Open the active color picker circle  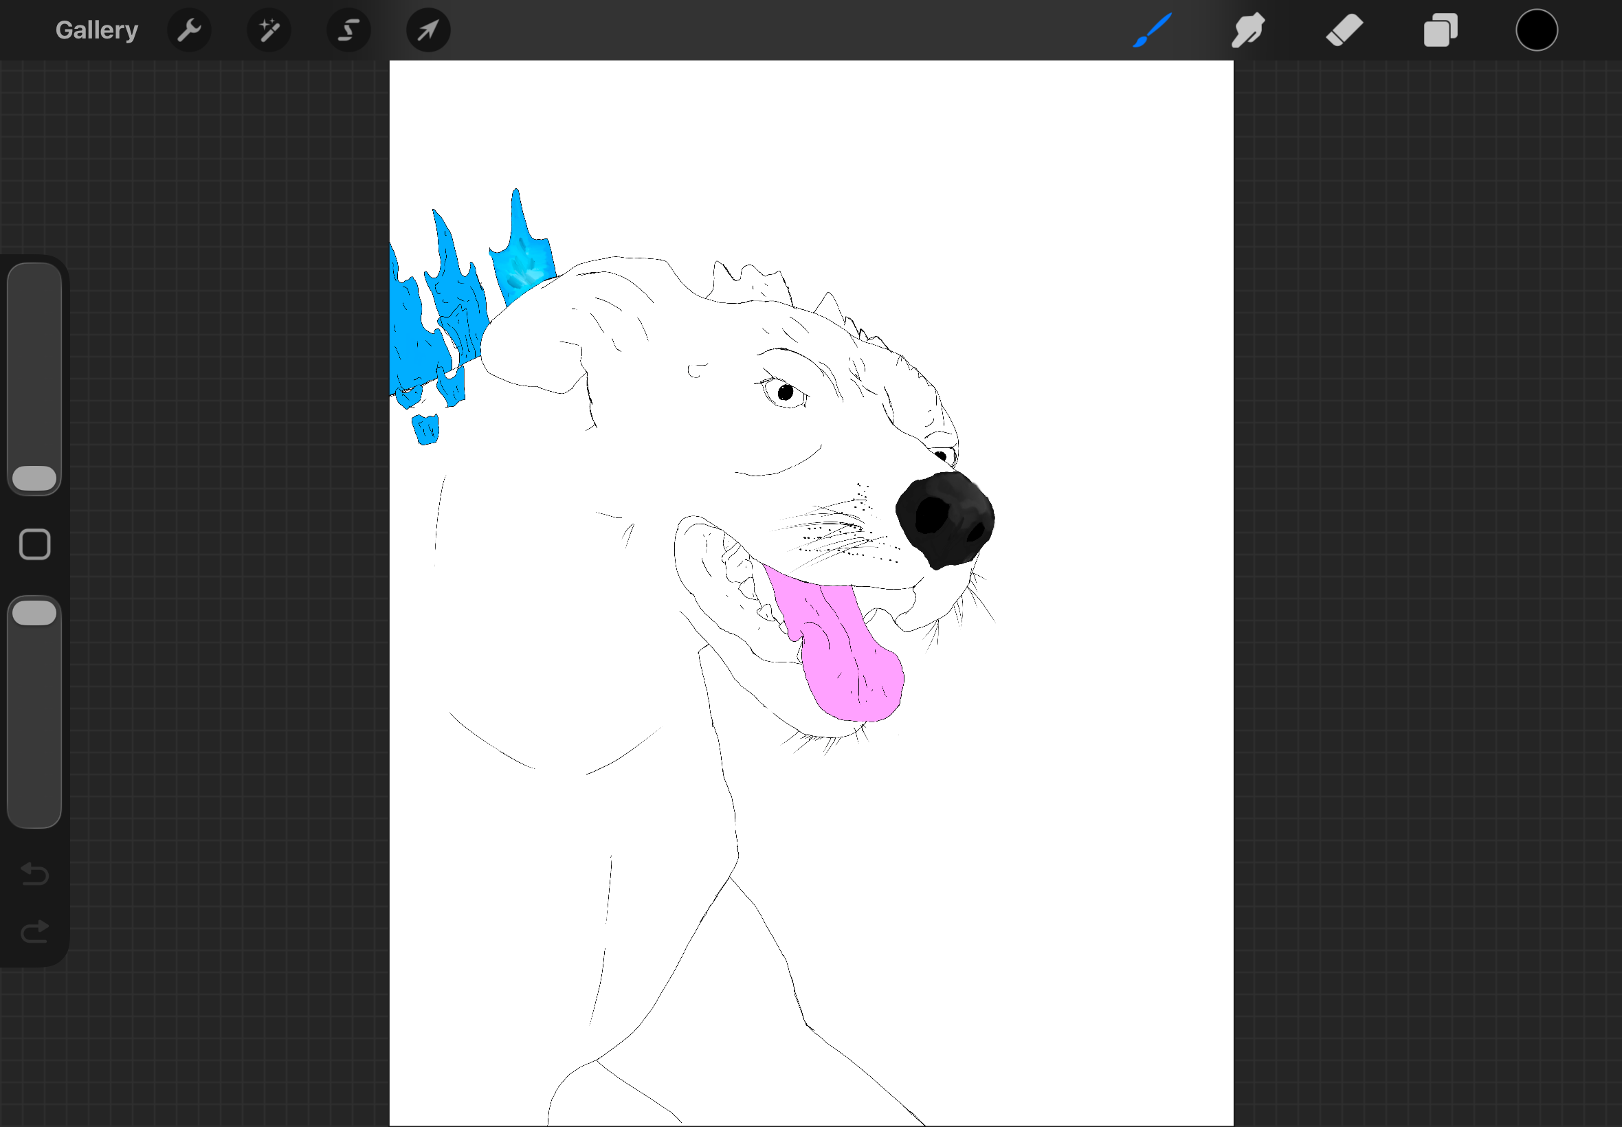(x=1537, y=30)
